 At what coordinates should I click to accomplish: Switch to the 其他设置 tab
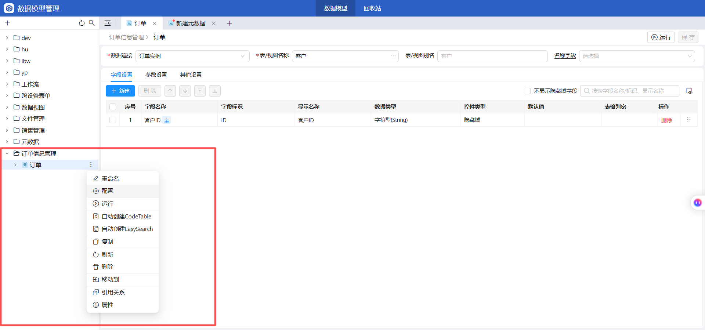[191, 75]
